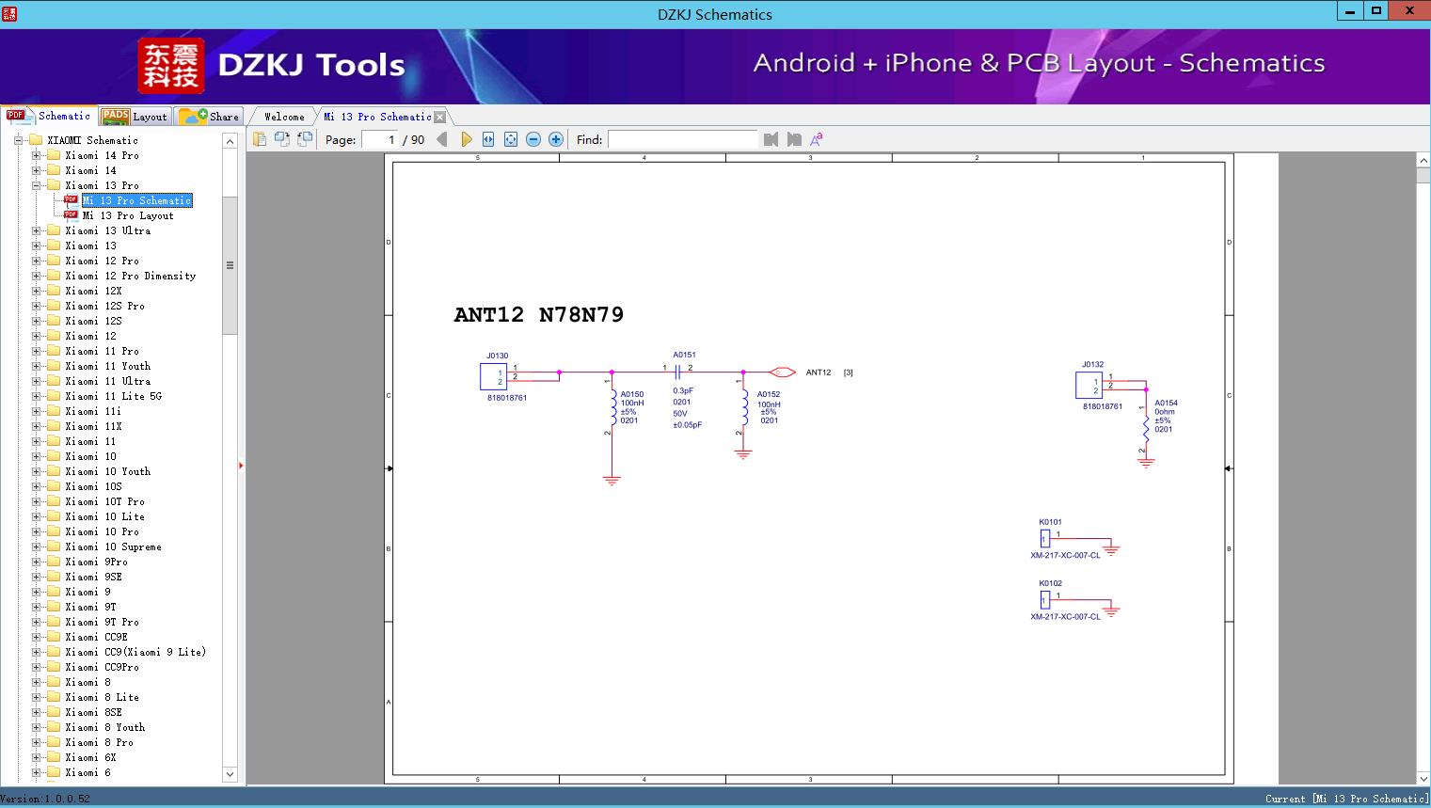
Task: Click the folder icon of Xiaomi 11 Youth
Action: (54, 366)
